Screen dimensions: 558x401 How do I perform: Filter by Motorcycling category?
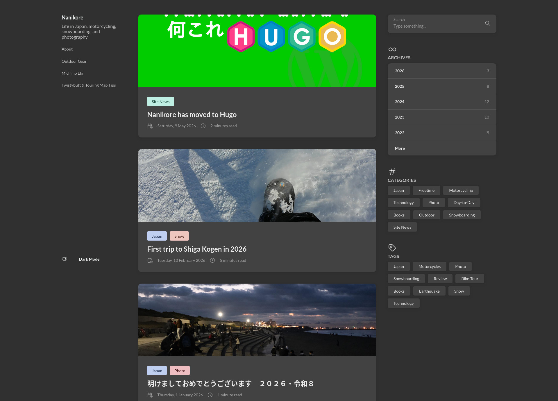coord(461,190)
